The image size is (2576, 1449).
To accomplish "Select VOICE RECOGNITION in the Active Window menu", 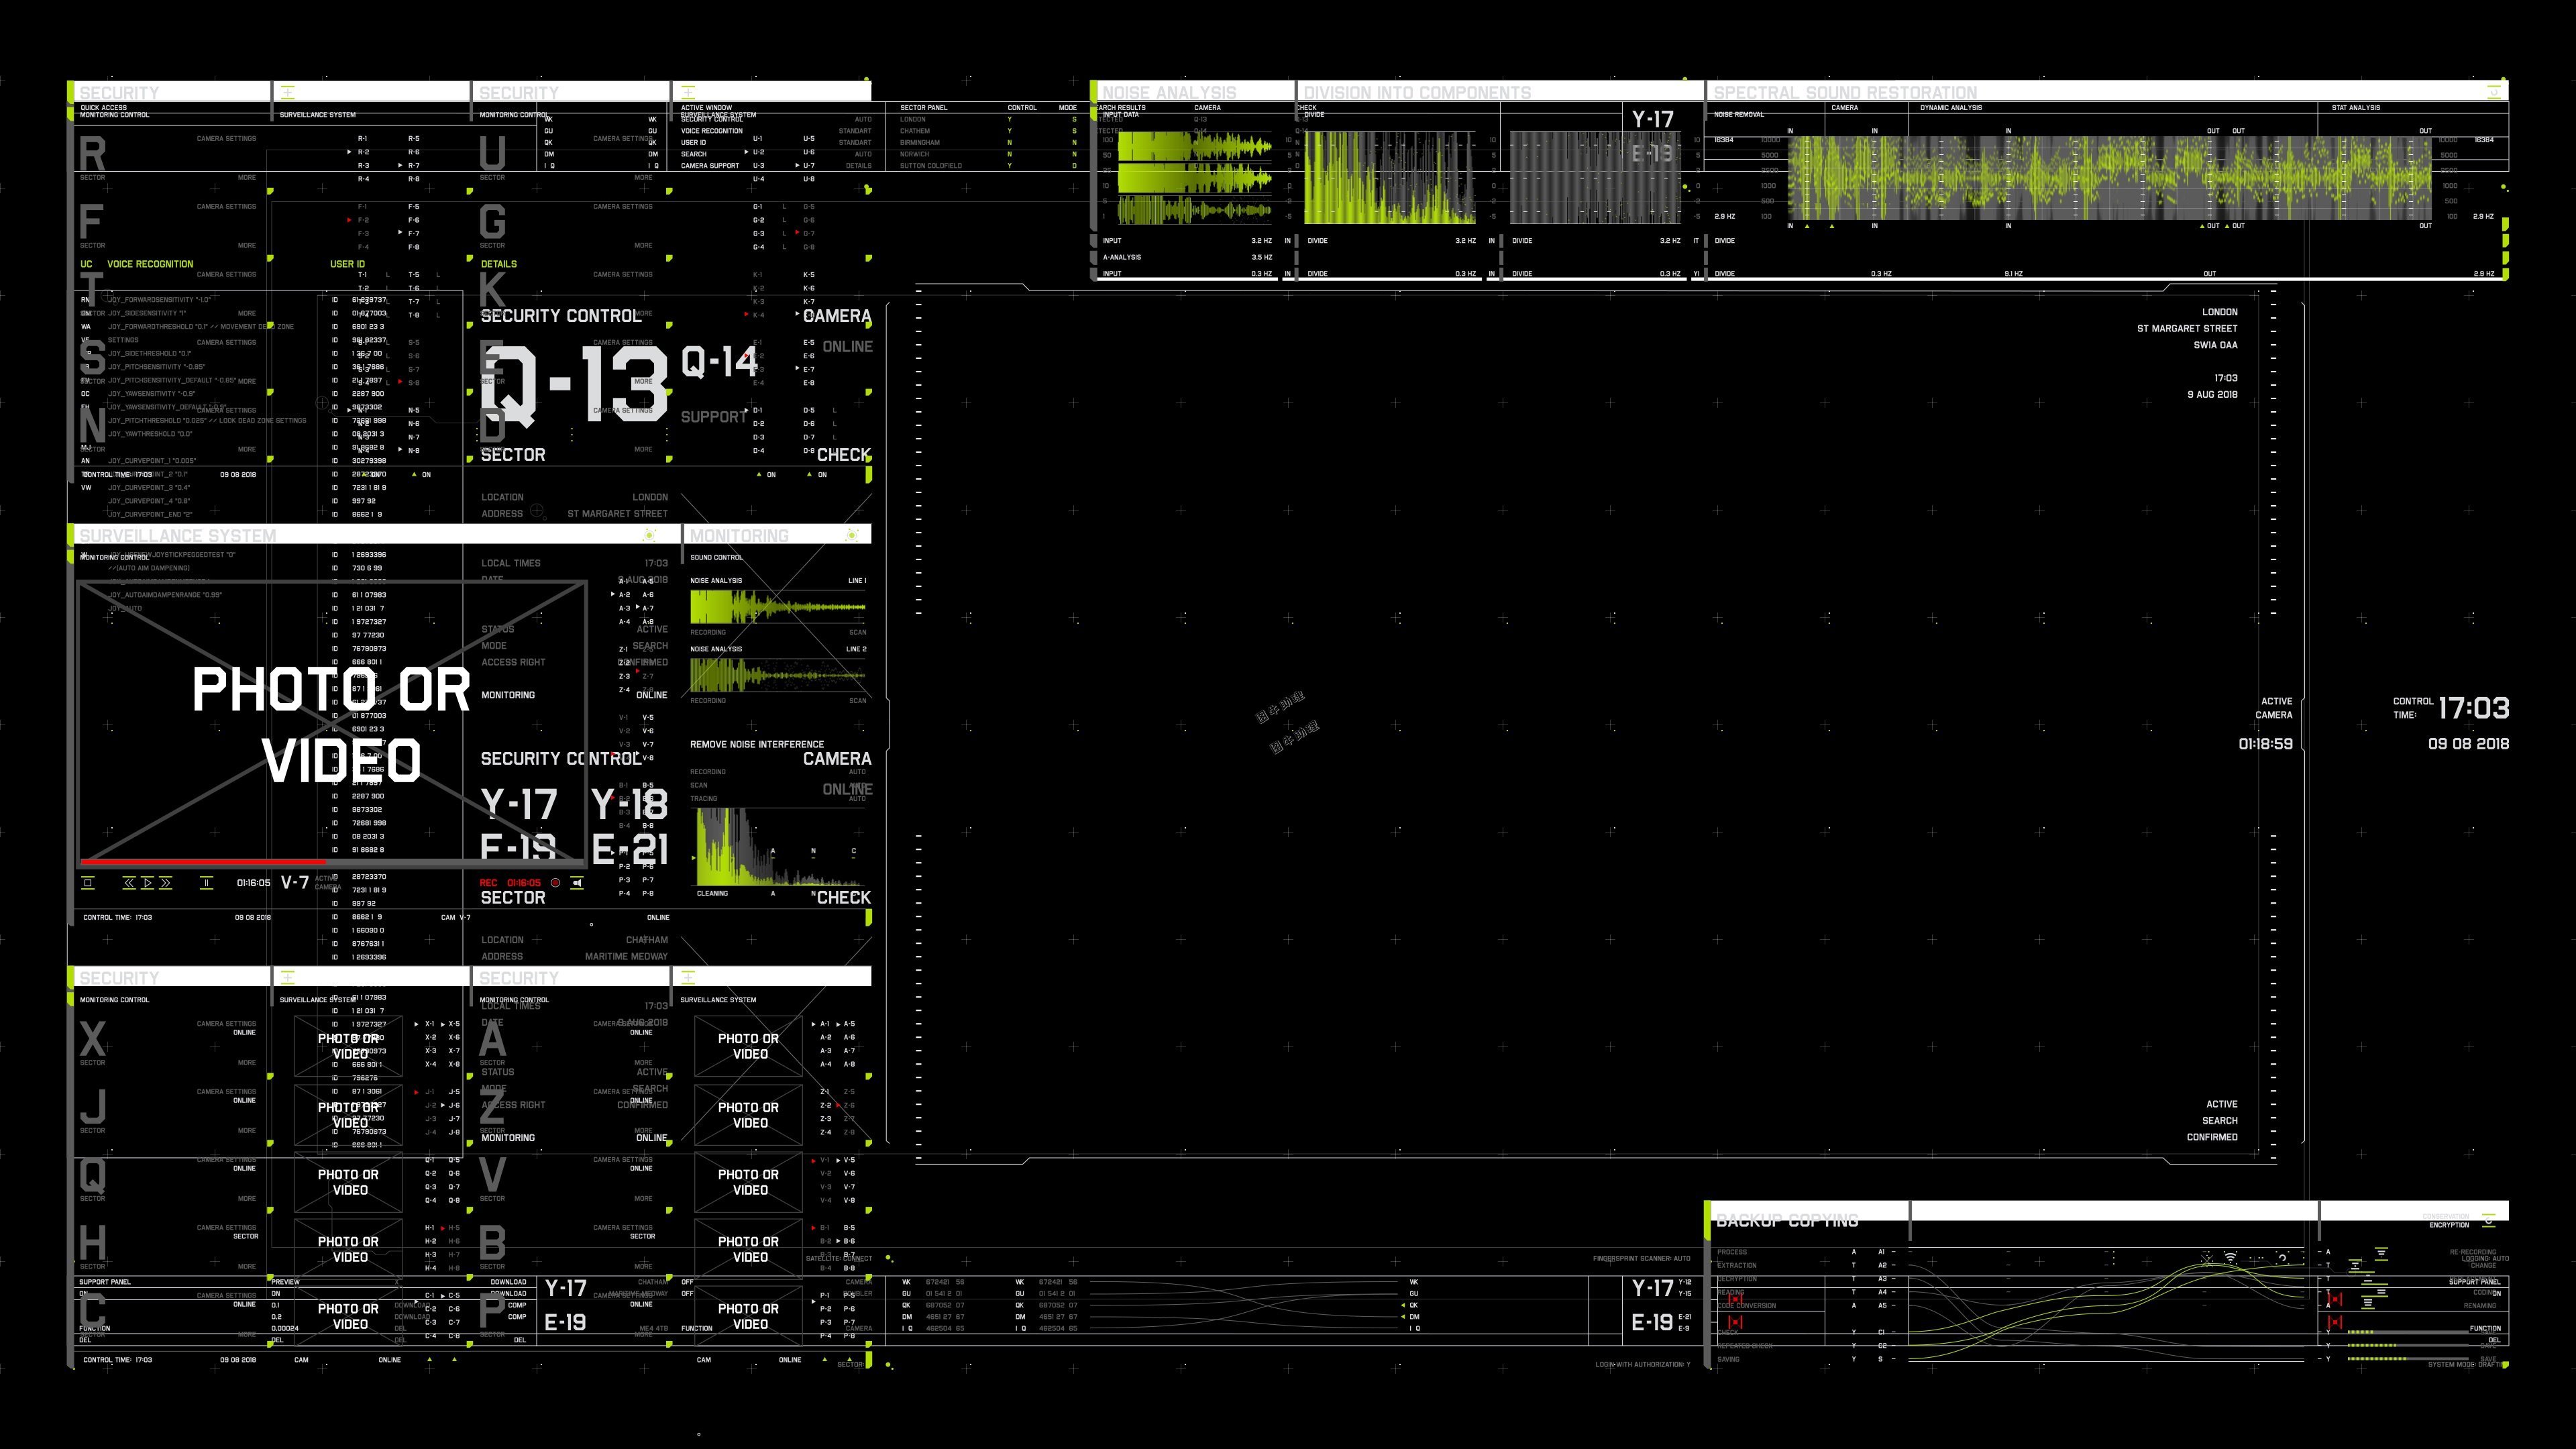I will click(712, 131).
